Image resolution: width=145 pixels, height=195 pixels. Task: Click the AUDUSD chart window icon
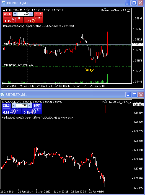point(2,95)
